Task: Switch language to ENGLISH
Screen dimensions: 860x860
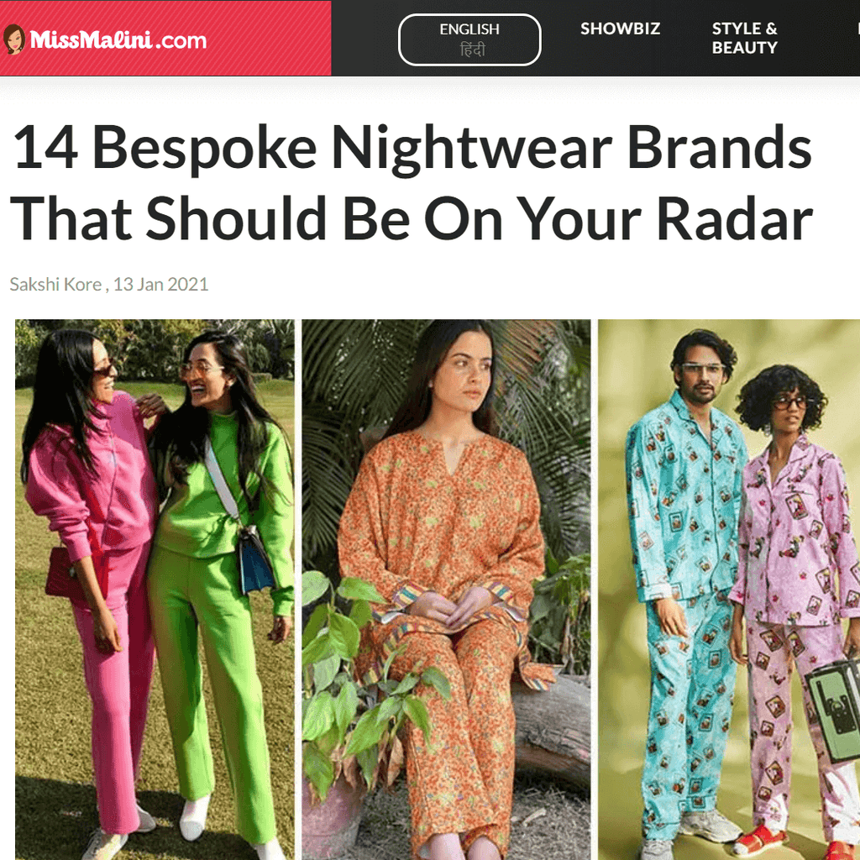Action: [469, 29]
